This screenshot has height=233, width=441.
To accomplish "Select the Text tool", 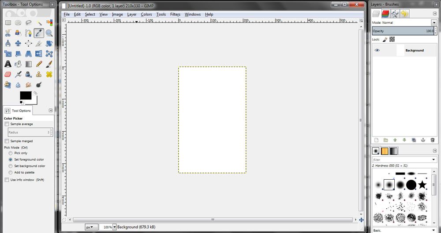I will [8, 64].
